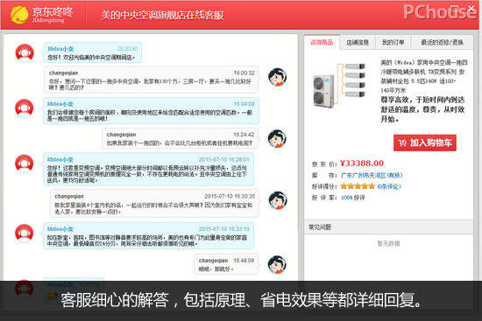Click Midea小安 avatar on 16:33:10 message

[25, 234]
